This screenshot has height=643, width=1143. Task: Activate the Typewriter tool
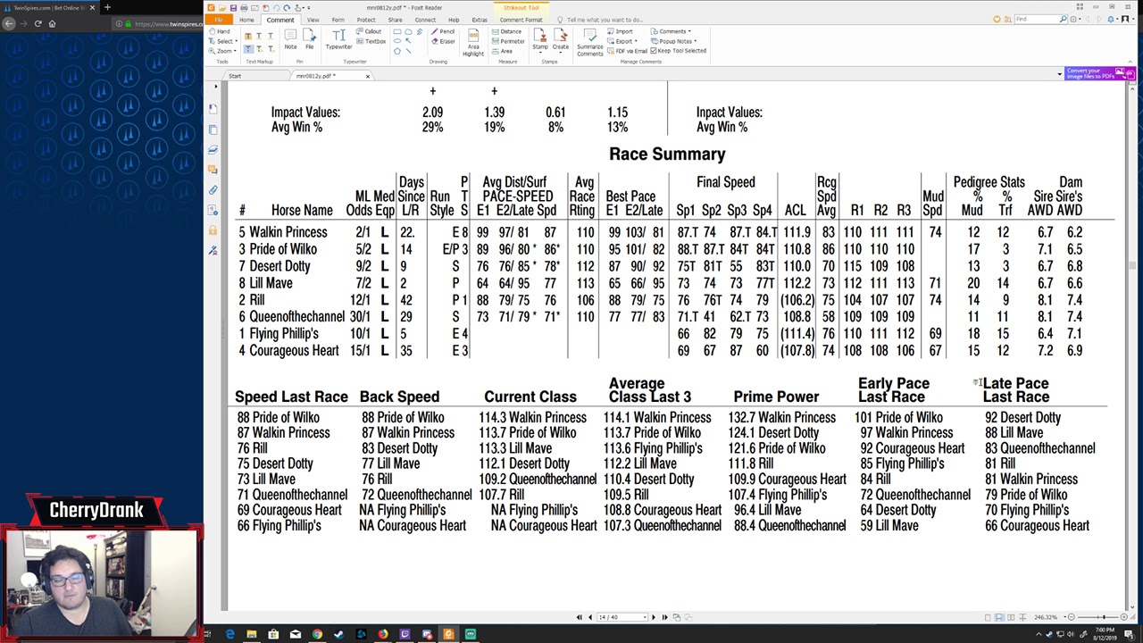click(338, 38)
